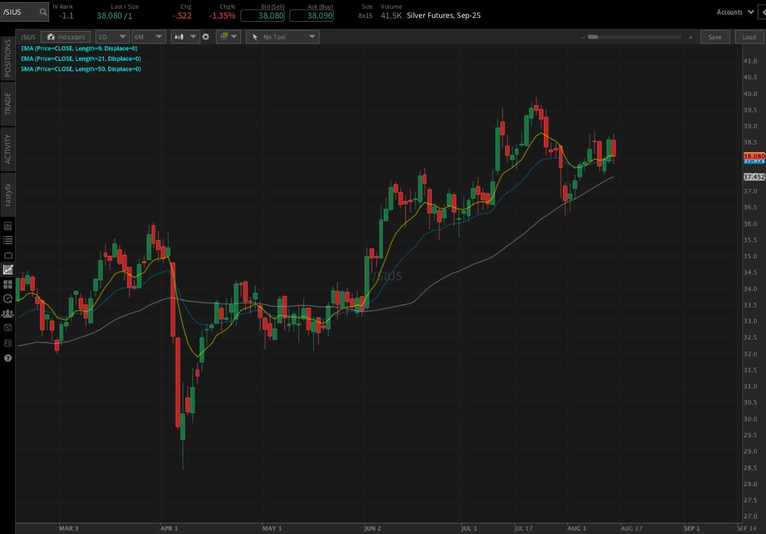
Task: Open the return-arrow calendar icon in sidebar
Action: 8,328
